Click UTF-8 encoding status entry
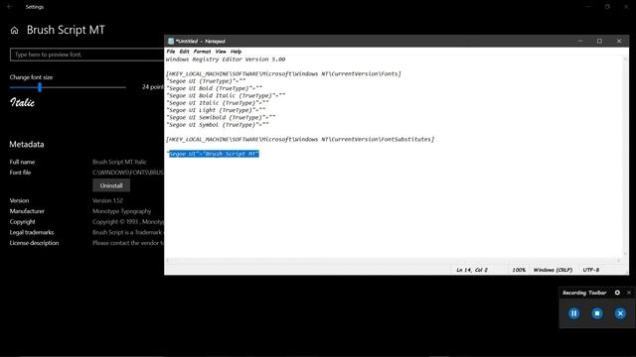 coord(590,270)
